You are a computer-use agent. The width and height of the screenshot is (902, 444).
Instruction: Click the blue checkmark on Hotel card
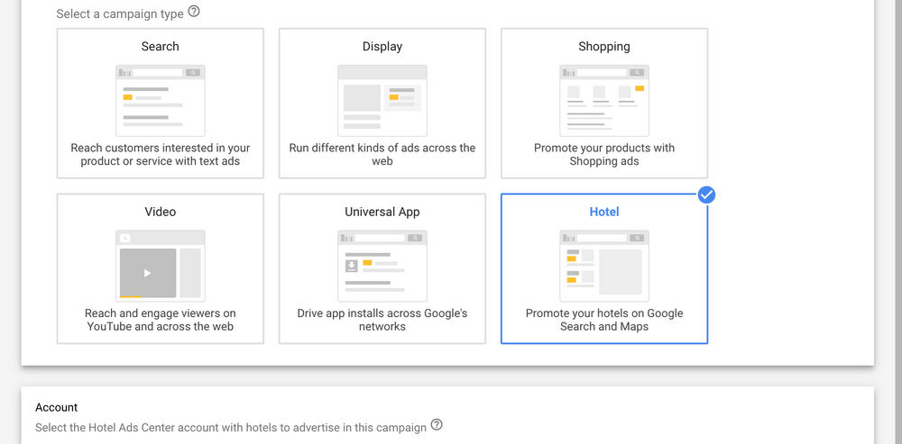[706, 195]
